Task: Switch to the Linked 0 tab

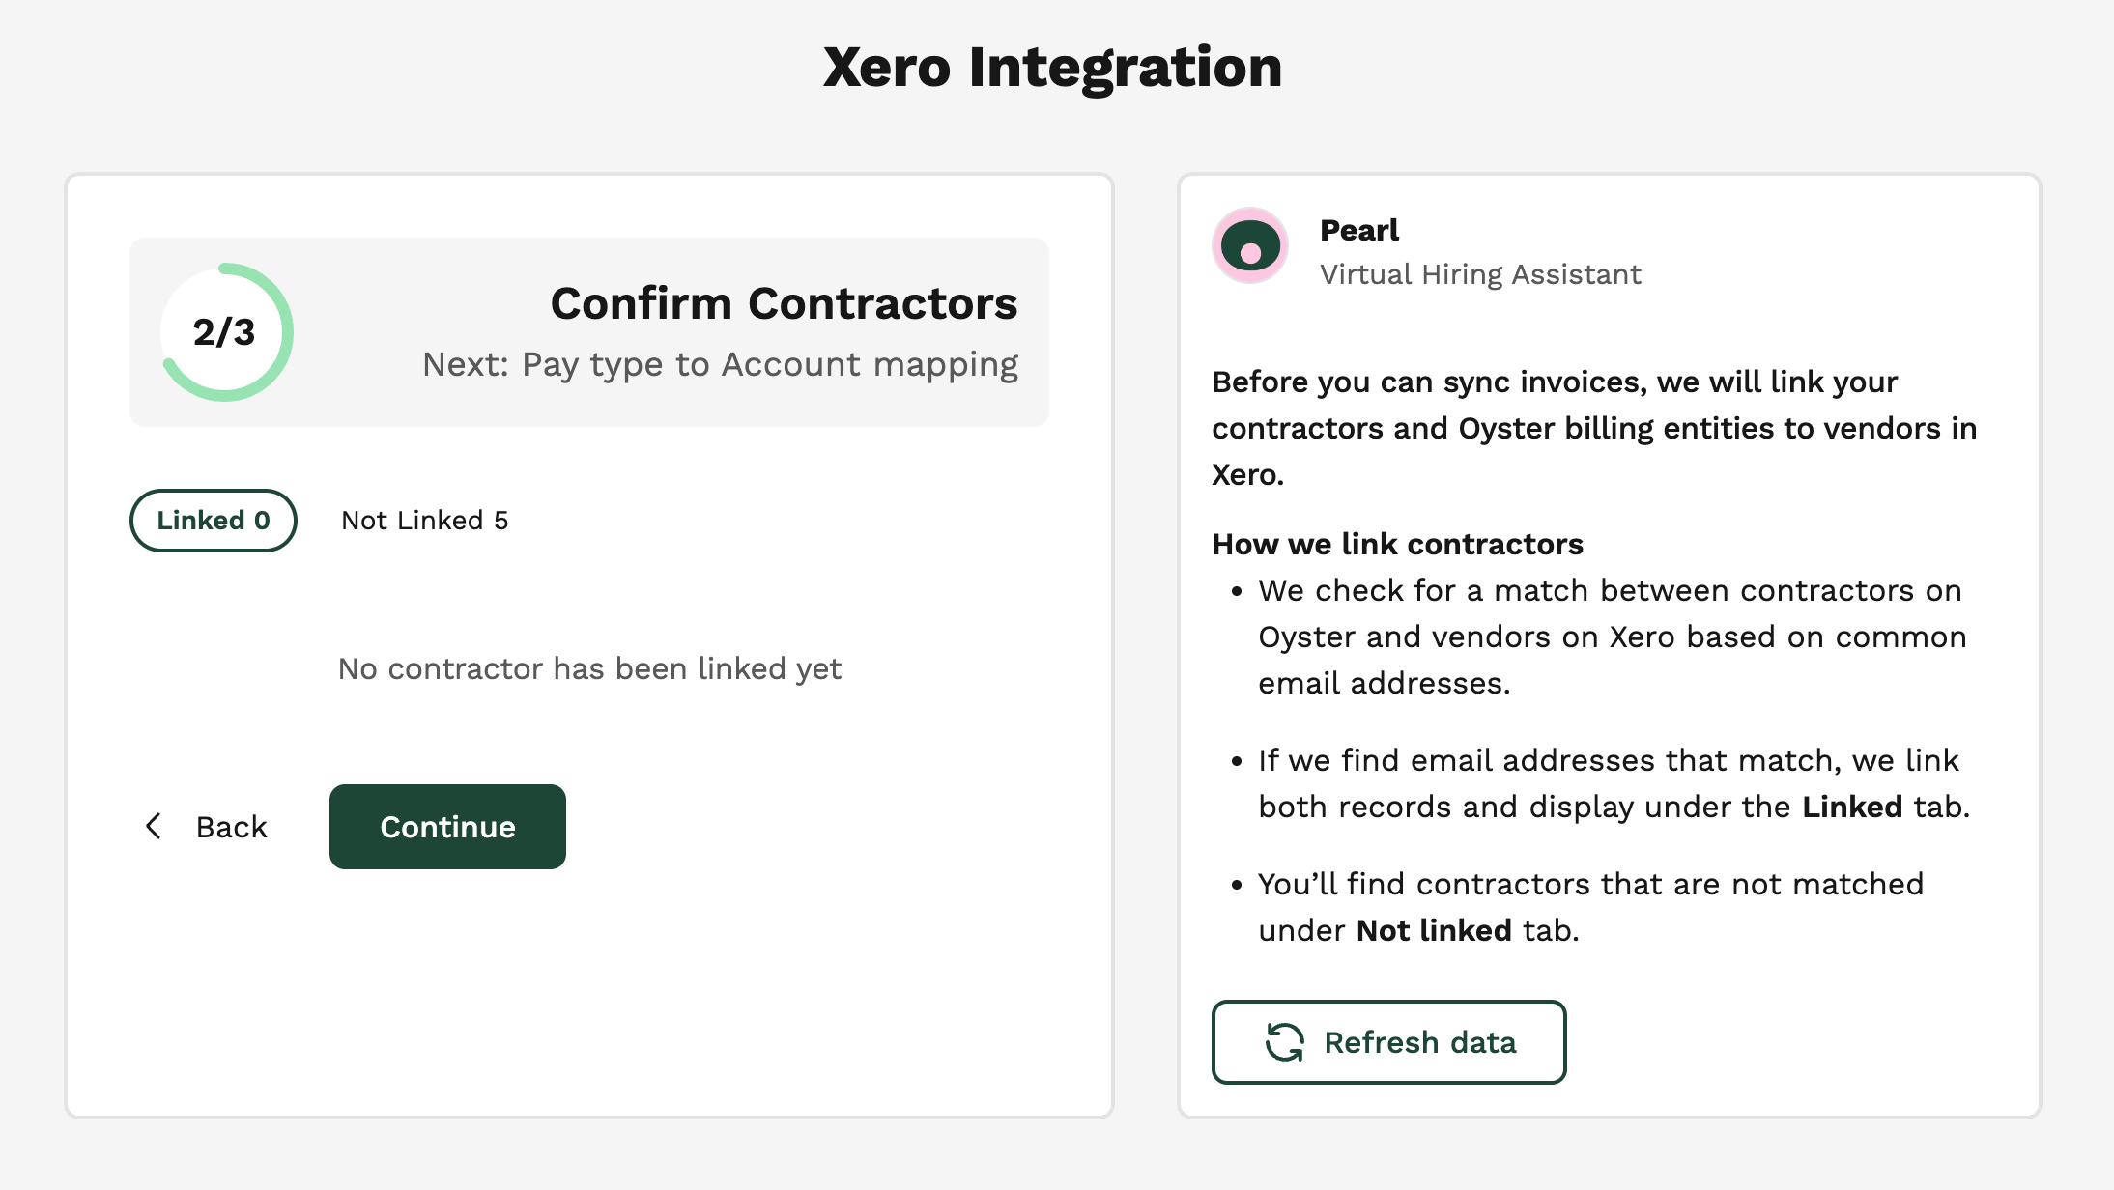Action: point(214,521)
